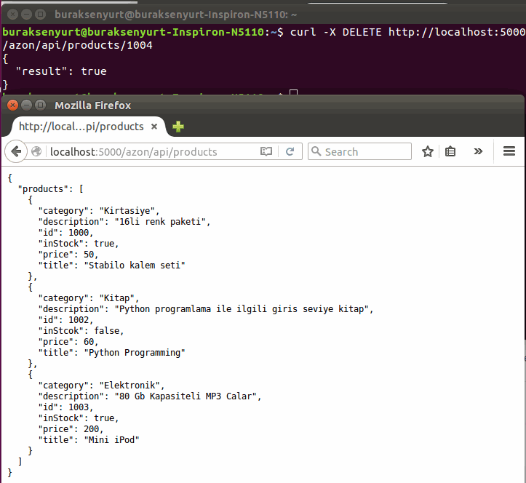Click "/azon/api/products/1004" in terminal

point(78,45)
